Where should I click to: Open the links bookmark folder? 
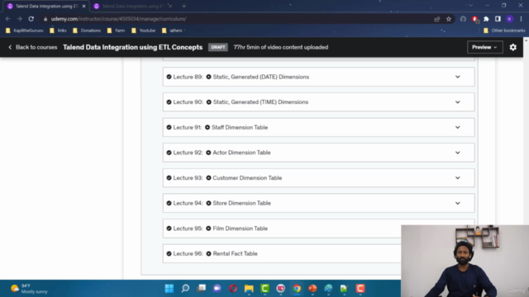pos(58,31)
